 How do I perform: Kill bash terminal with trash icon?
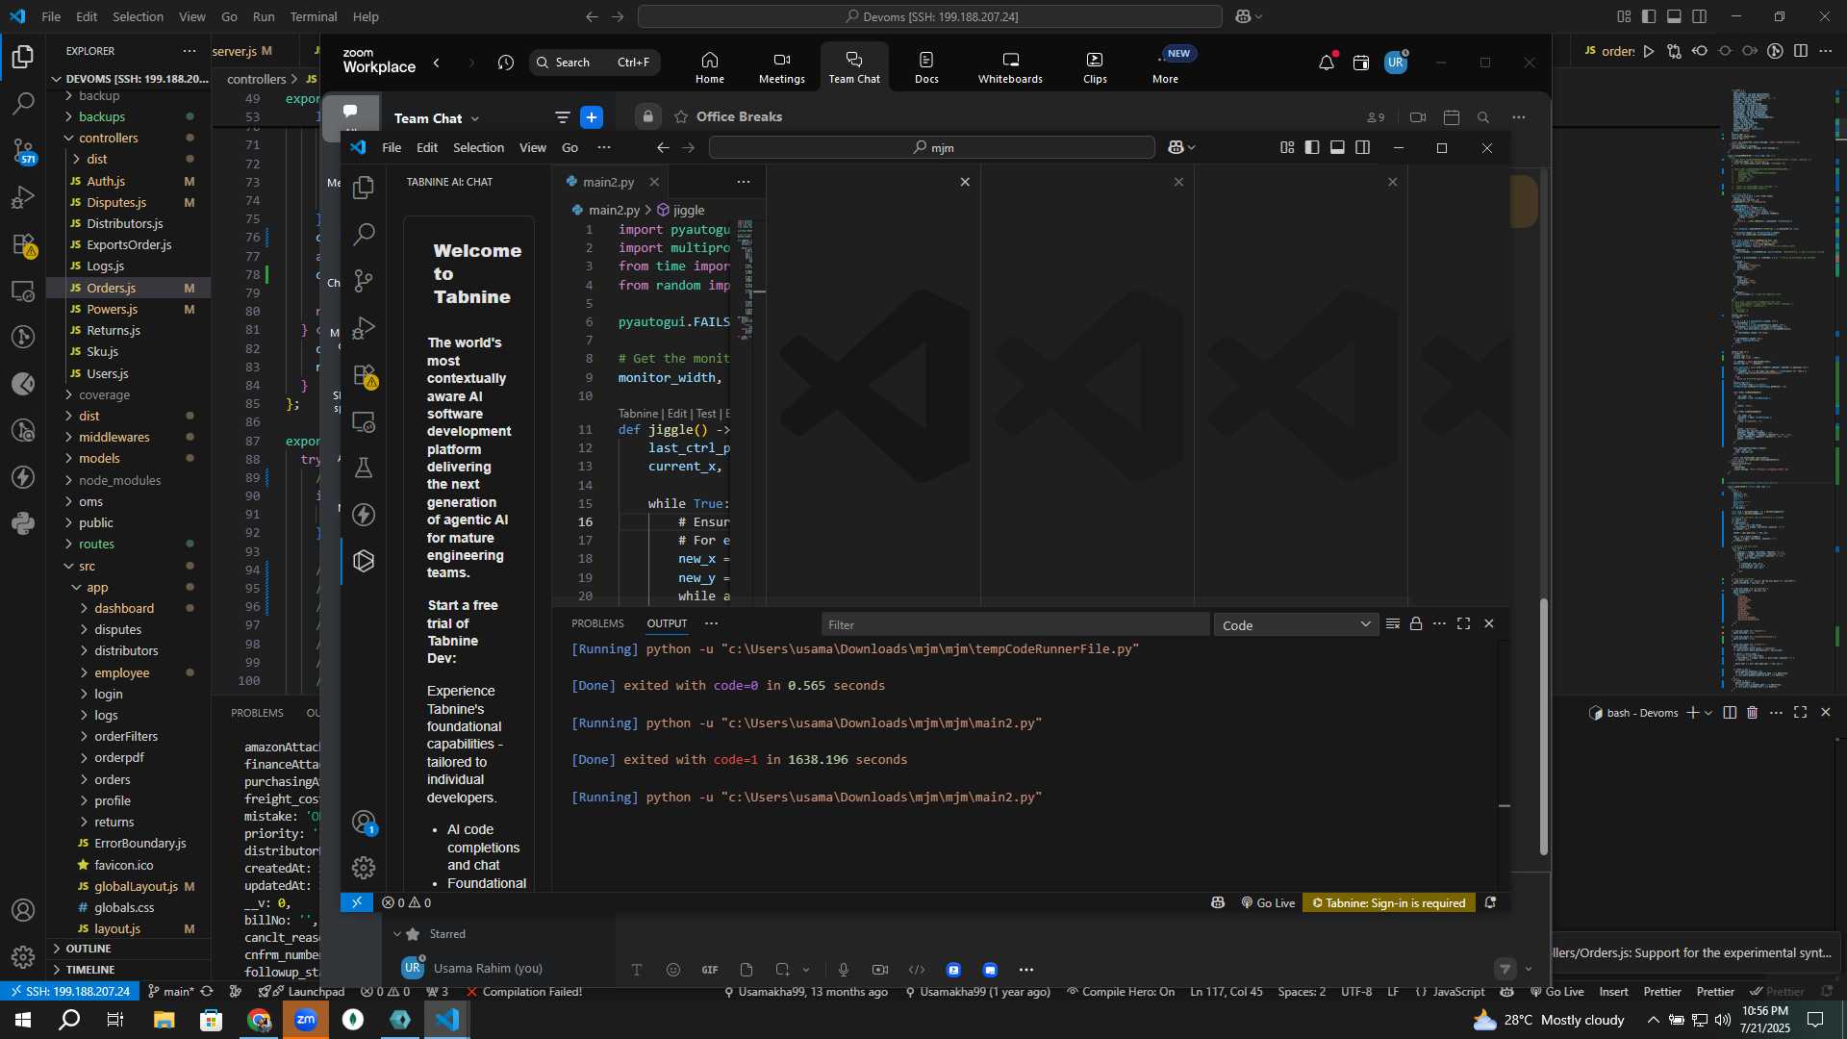[1752, 713]
